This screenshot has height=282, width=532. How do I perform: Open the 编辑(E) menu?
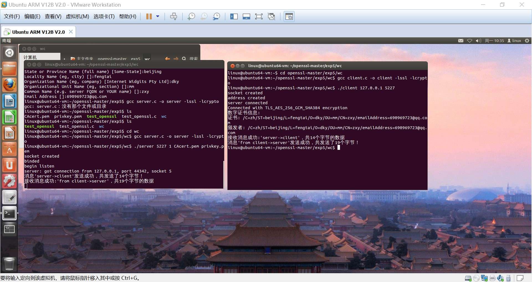[32, 17]
